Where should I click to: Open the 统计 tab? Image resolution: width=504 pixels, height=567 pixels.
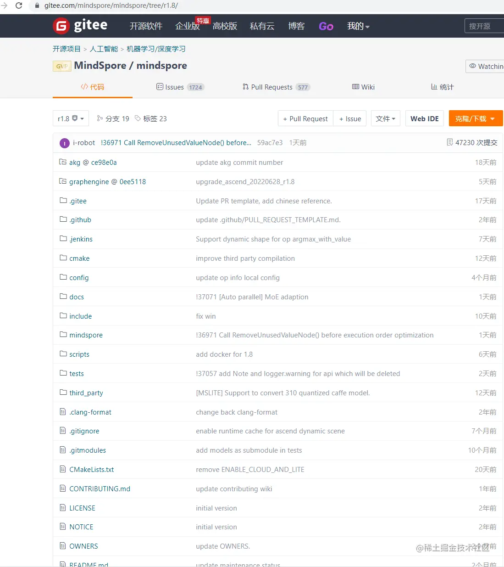[x=442, y=87]
